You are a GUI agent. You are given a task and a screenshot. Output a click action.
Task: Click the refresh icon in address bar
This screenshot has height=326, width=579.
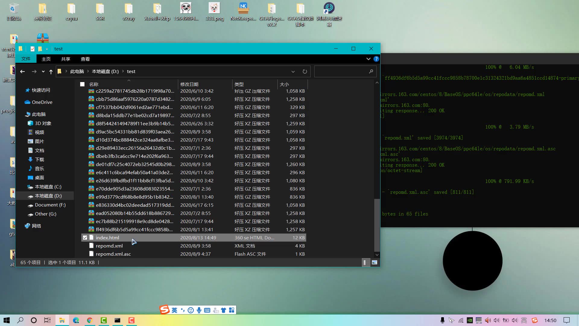pos(305,72)
